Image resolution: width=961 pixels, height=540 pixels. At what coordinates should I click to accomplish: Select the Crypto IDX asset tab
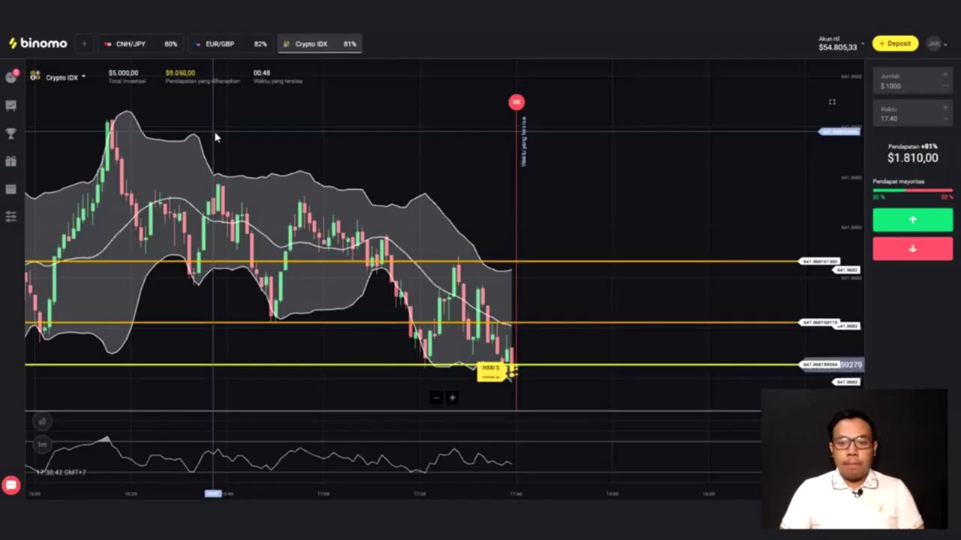pyautogui.click(x=320, y=44)
